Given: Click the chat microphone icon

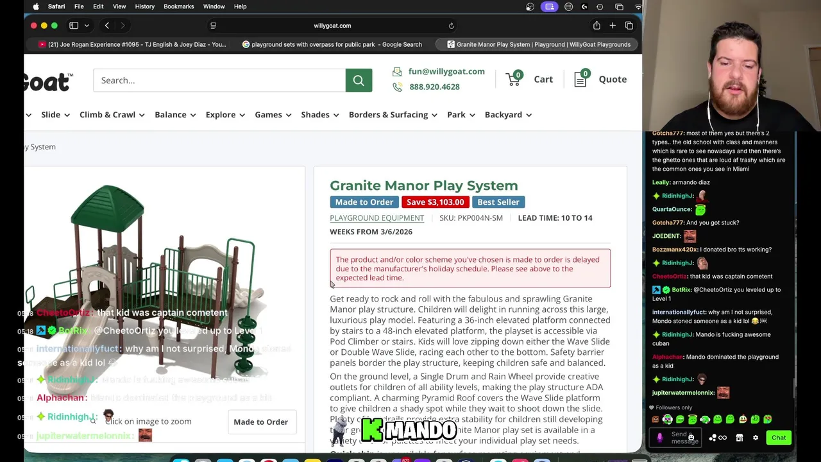Looking at the screenshot, I should tap(659, 438).
